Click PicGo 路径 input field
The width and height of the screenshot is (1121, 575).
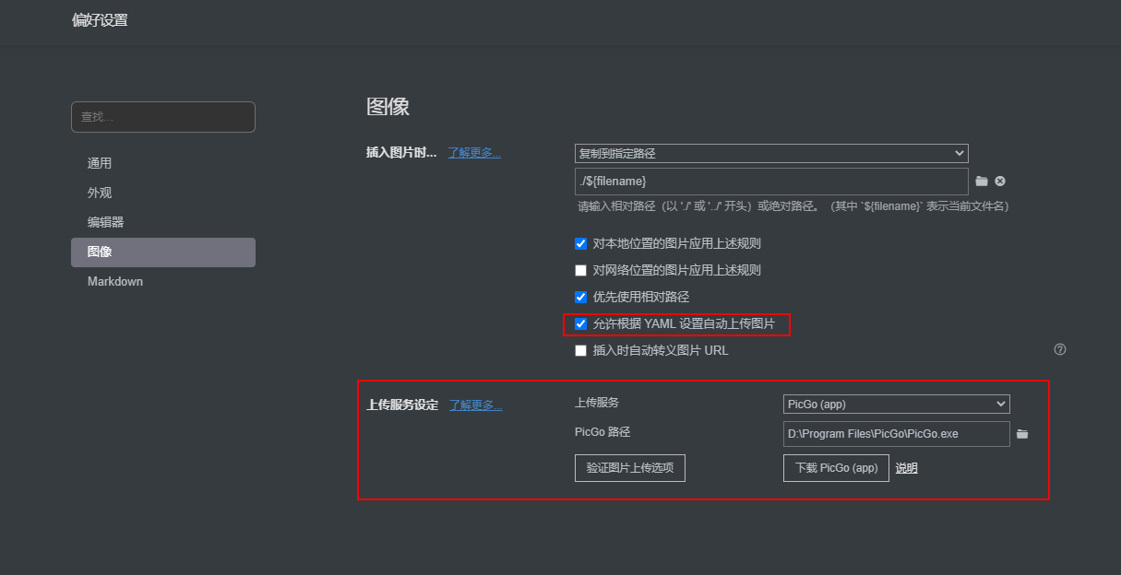[897, 433]
